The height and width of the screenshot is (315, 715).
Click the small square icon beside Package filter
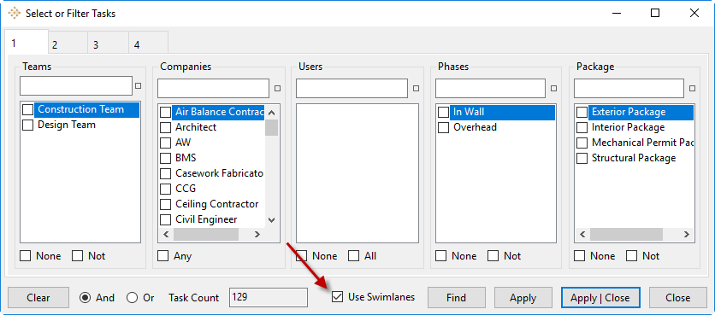(692, 88)
